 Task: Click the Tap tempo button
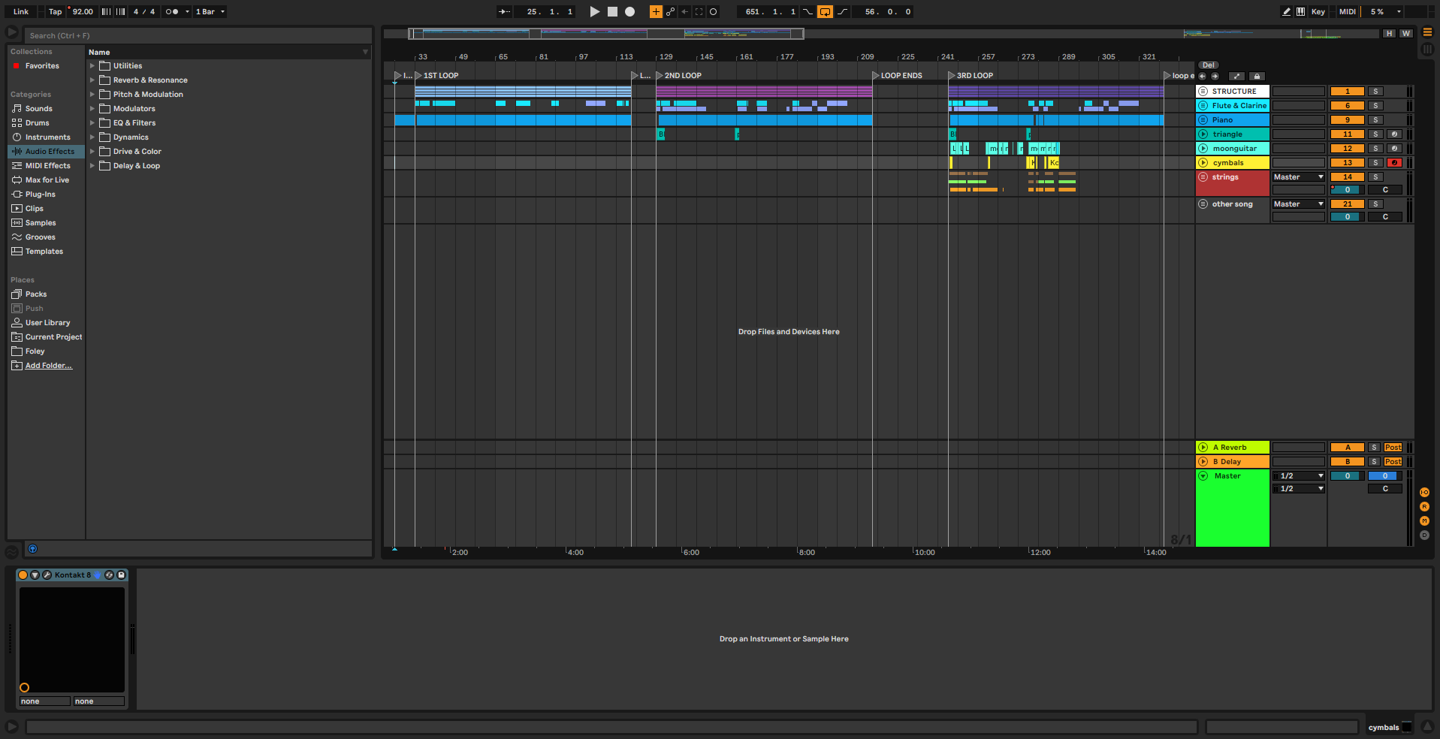56,12
